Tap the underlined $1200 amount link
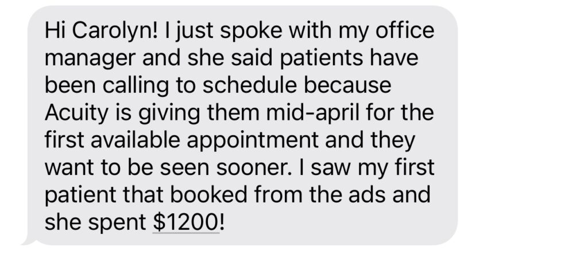The width and height of the screenshot is (588, 254). click(x=185, y=221)
